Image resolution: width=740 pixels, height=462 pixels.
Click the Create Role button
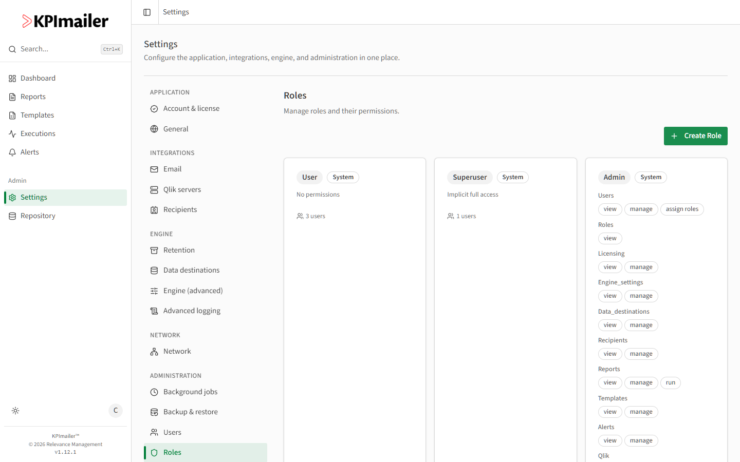click(696, 136)
